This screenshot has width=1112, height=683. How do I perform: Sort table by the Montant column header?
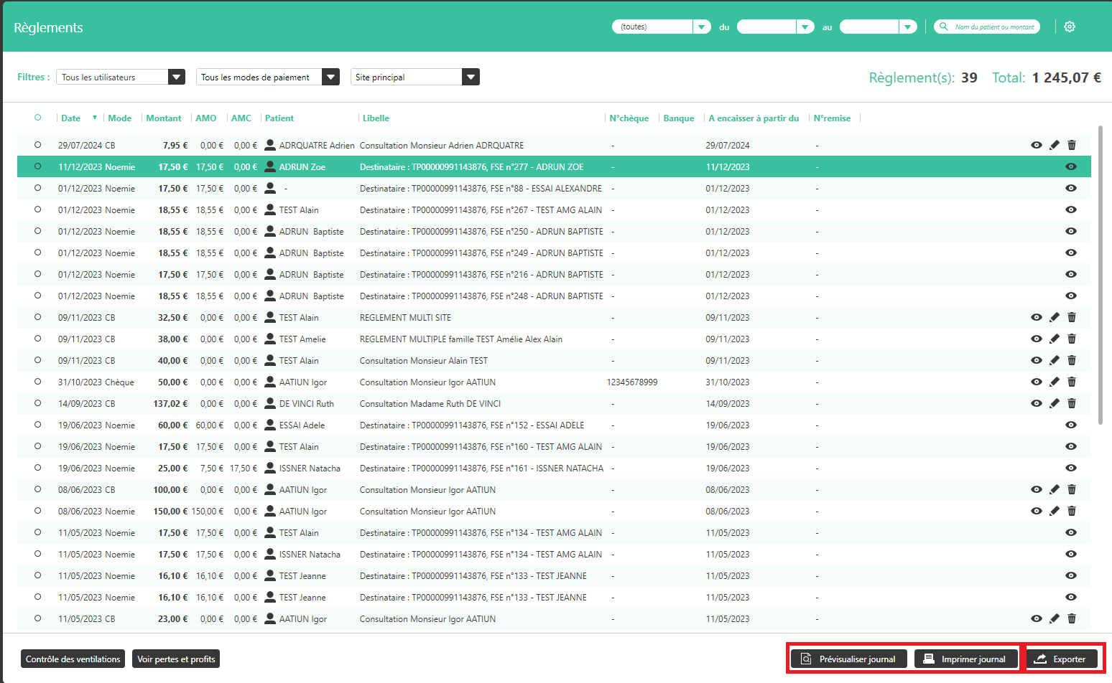point(164,118)
